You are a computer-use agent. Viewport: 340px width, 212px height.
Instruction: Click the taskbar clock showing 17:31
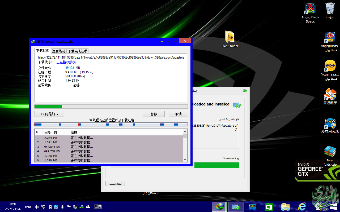click(x=12, y=207)
